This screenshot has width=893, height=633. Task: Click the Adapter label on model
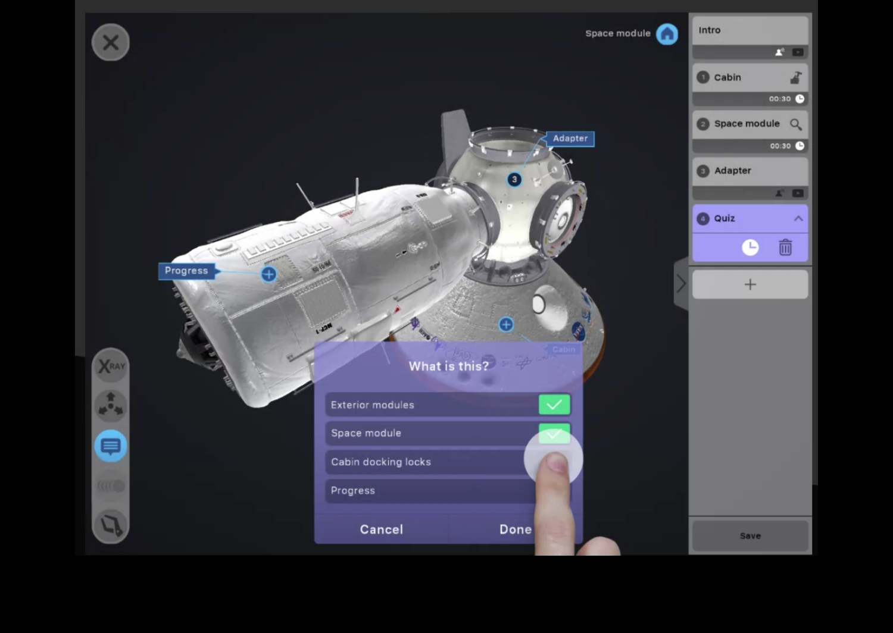point(570,139)
